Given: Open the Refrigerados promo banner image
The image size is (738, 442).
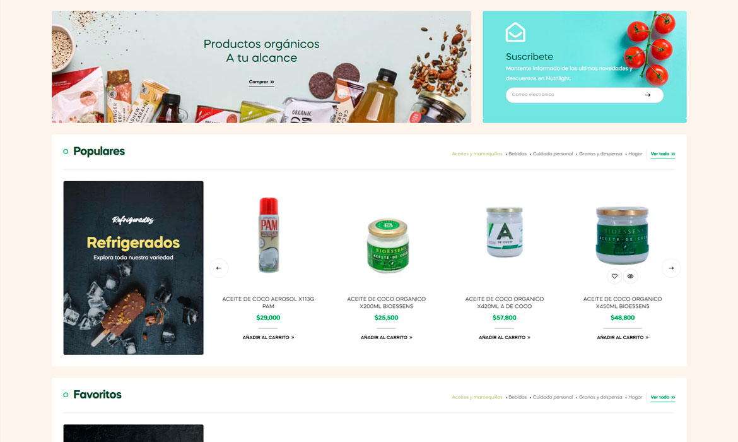Looking at the screenshot, I should (x=133, y=268).
